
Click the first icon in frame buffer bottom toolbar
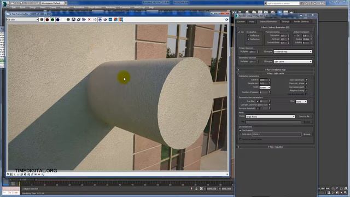click(x=8, y=174)
